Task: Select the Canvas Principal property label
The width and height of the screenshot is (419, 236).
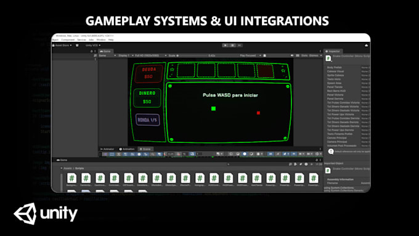Action: pyautogui.click(x=336, y=138)
